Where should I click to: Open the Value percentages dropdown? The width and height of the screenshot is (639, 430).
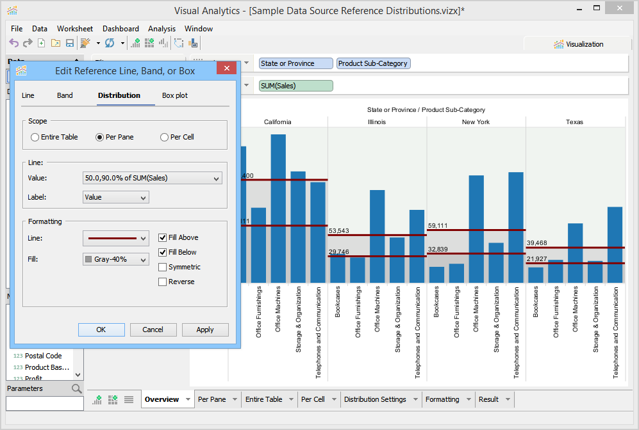[x=153, y=178]
